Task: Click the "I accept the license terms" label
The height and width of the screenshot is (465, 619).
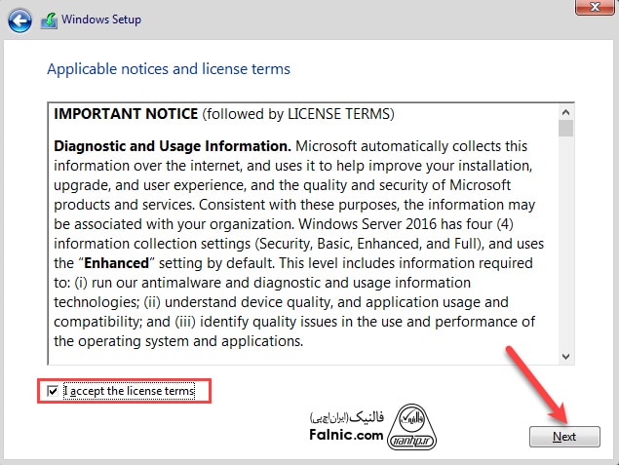Action: tap(130, 391)
